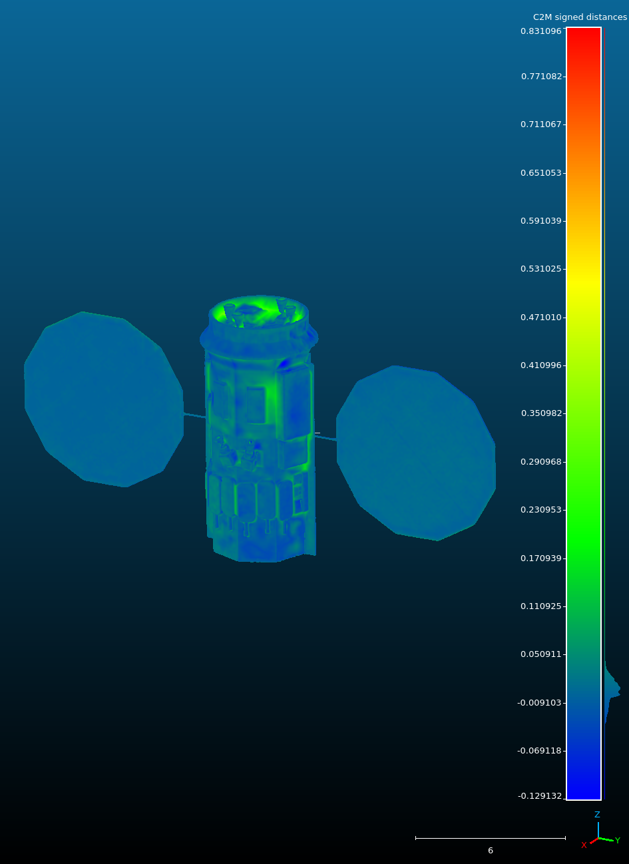Click the 0.771082 scale label

(x=541, y=77)
